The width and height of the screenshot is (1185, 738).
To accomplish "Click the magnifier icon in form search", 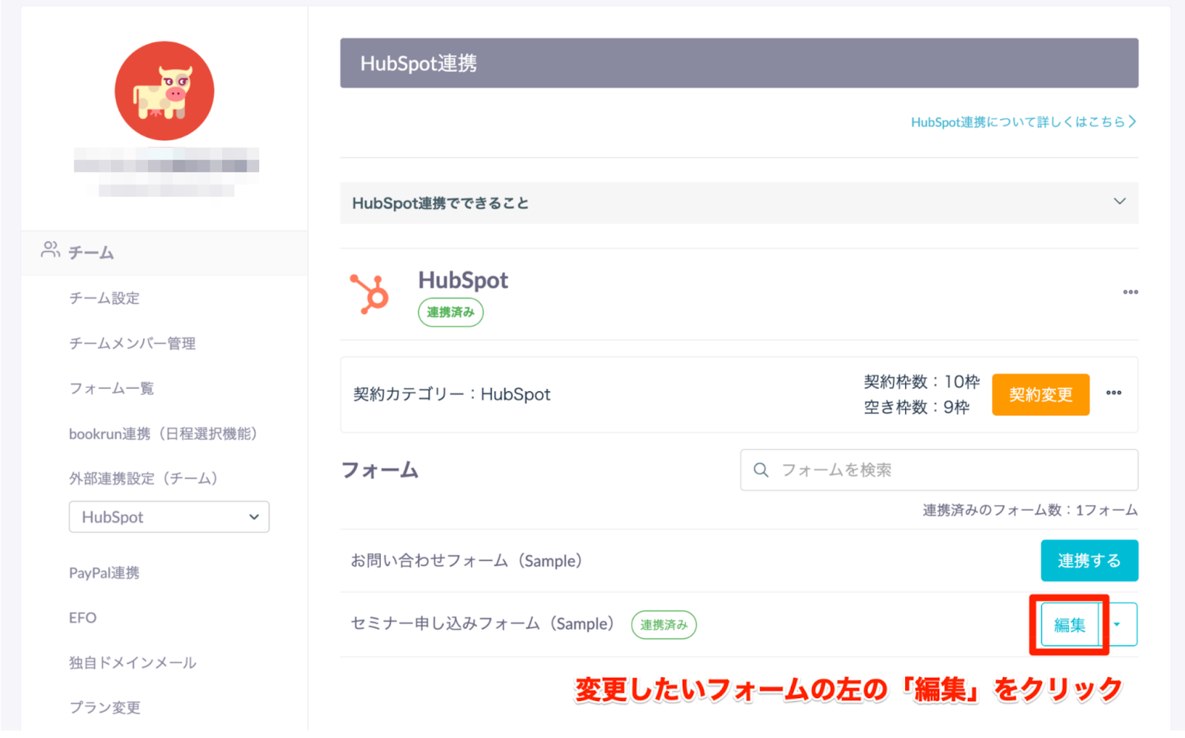I will (x=761, y=470).
